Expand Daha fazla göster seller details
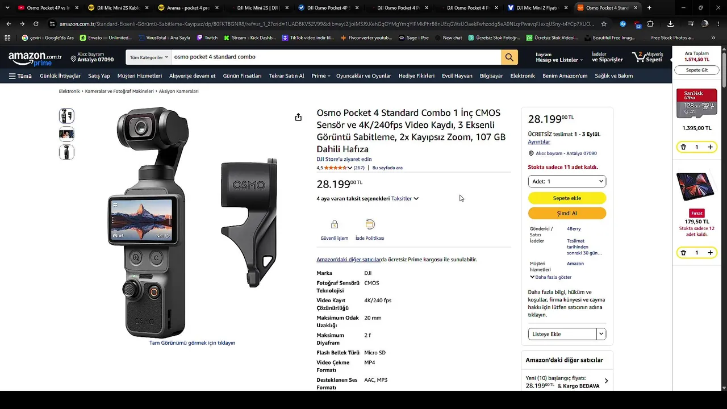The image size is (727, 409). pyautogui.click(x=551, y=277)
